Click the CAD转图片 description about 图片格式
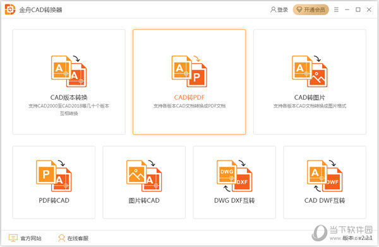Screen dimensions: 379x247 pos(310,106)
